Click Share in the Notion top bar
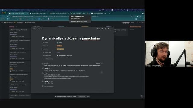193x108 pixels. [x=133, y=23]
